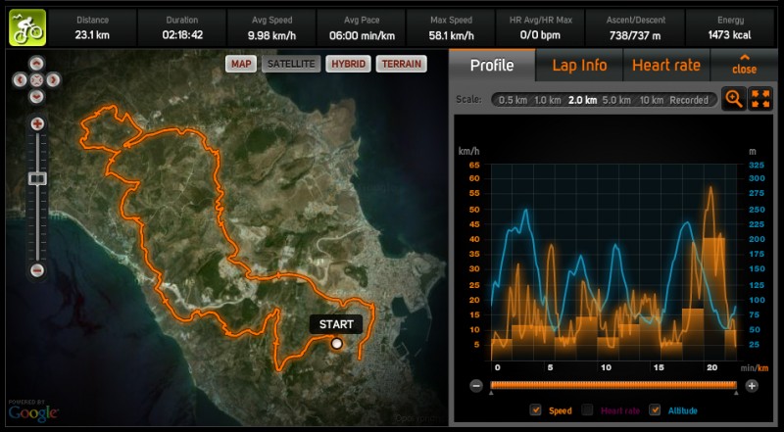Click the left range handle triangle under chart

(x=491, y=393)
